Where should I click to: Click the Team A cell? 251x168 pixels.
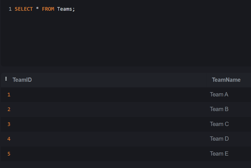[x=229, y=94]
